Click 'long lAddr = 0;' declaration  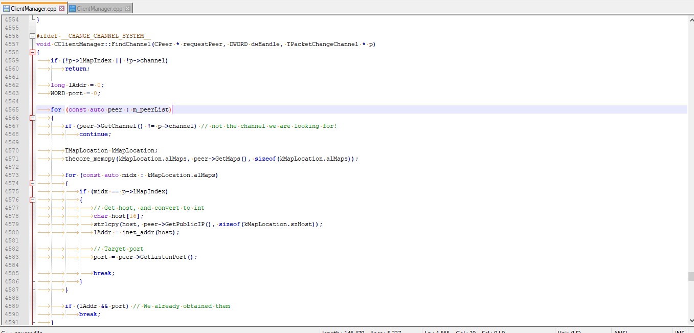[x=77, y=85]
